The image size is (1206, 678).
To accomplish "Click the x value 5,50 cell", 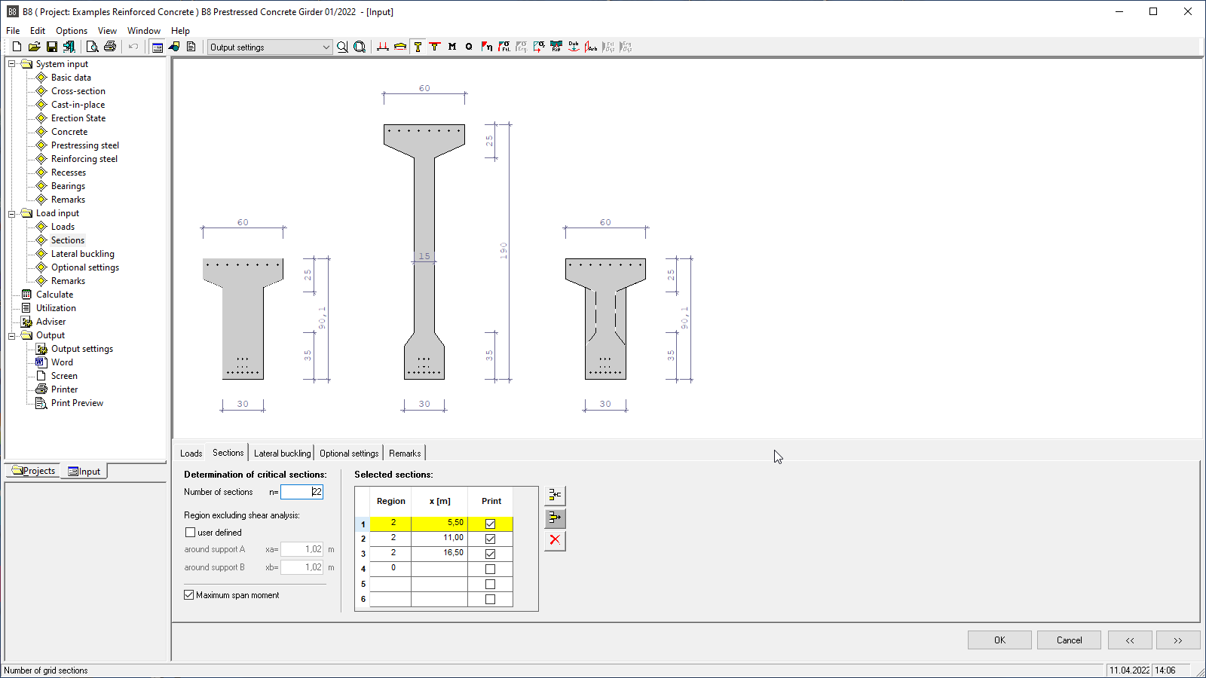I will (439, 523).
